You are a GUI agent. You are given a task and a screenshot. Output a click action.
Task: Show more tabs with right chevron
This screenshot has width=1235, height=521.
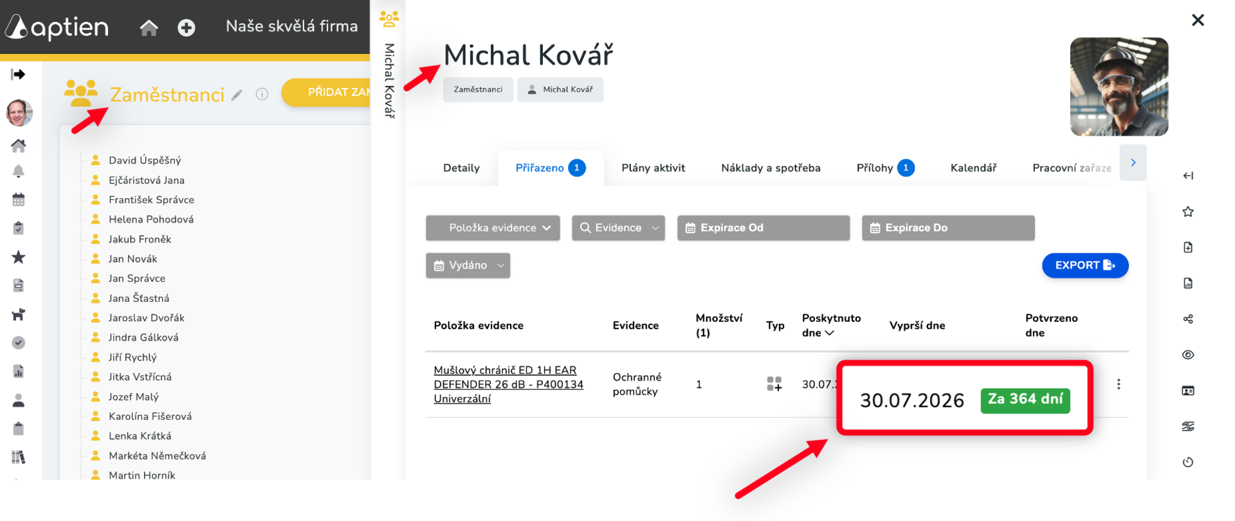tap(1133, 163)
